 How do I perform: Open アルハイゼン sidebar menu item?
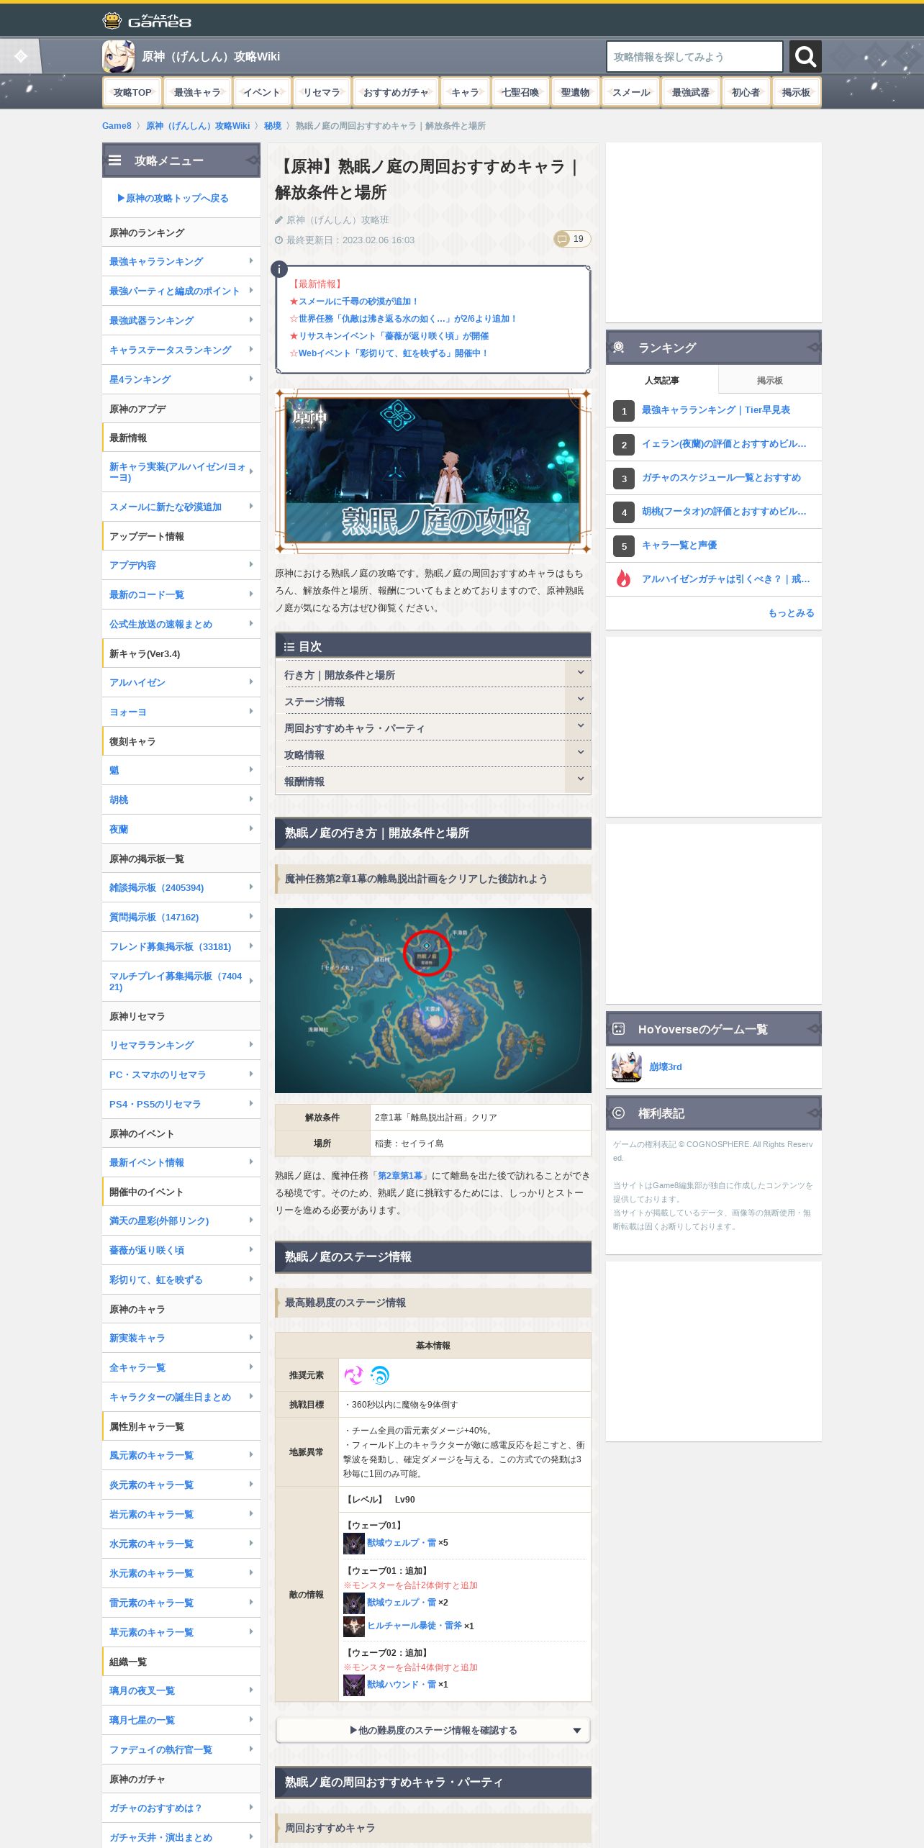click(181, 682)
